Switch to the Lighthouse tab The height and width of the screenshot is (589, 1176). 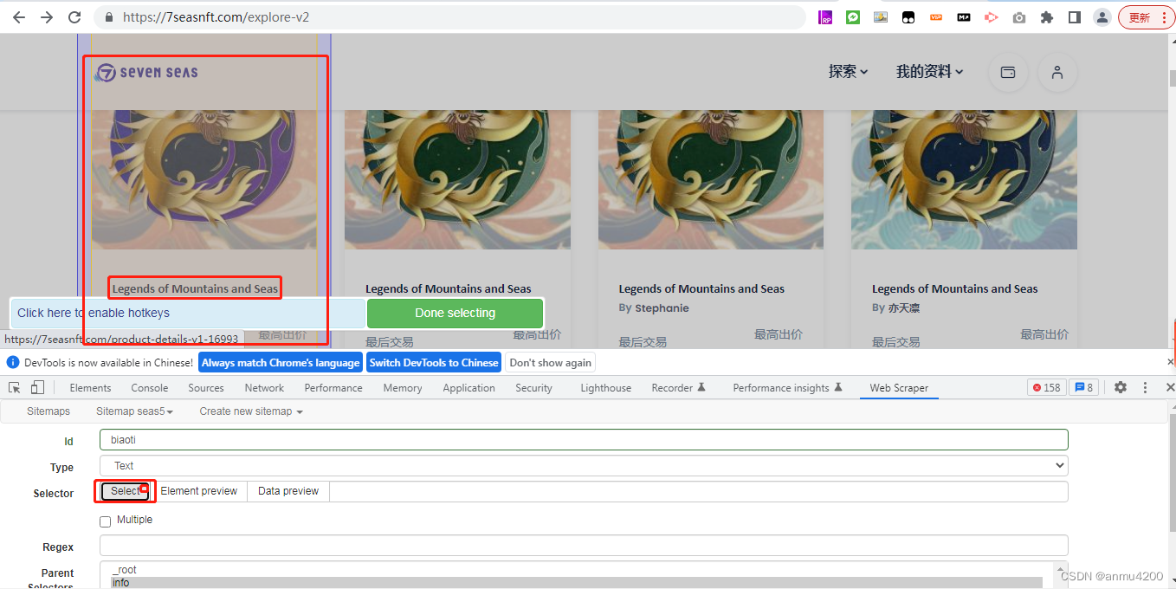[x=605, y=388]
